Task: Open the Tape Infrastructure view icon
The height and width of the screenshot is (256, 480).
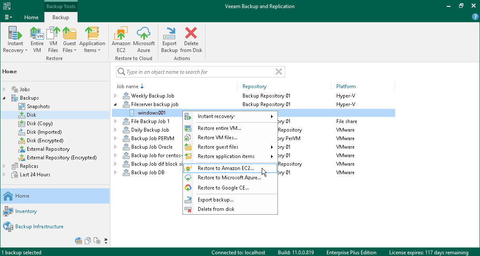Action: [78, 241]
